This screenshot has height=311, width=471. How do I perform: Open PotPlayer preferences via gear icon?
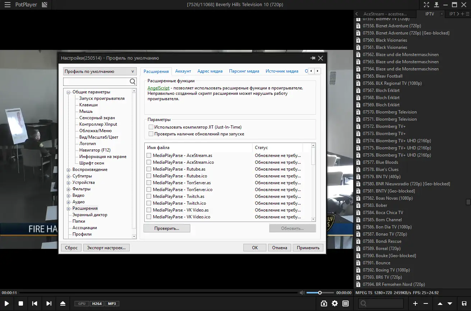pos(335,303)
